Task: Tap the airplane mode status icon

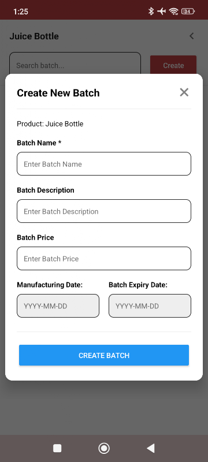Action: [161, 11]
